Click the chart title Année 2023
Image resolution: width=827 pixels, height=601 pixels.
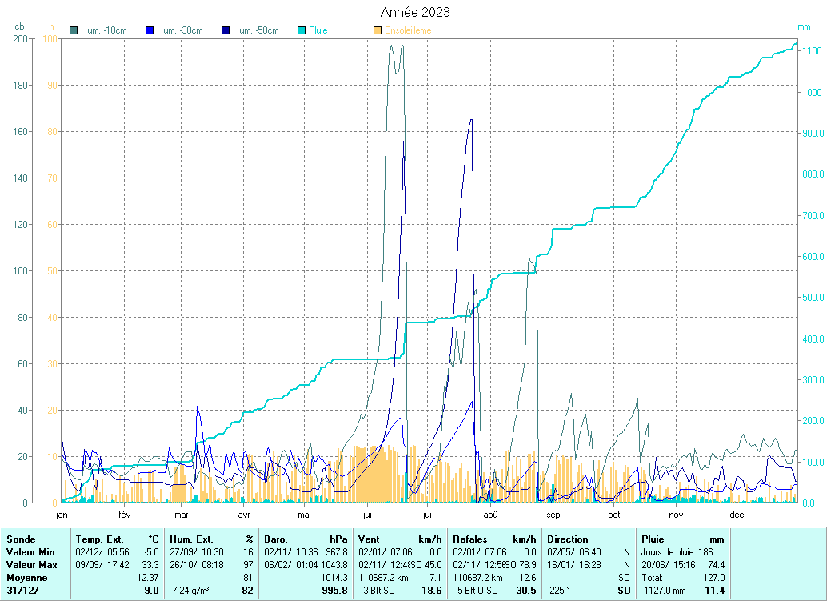[x=413, y=12]
